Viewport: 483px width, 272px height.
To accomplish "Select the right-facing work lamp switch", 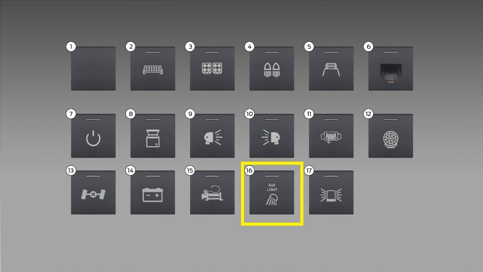I will 272,135.
